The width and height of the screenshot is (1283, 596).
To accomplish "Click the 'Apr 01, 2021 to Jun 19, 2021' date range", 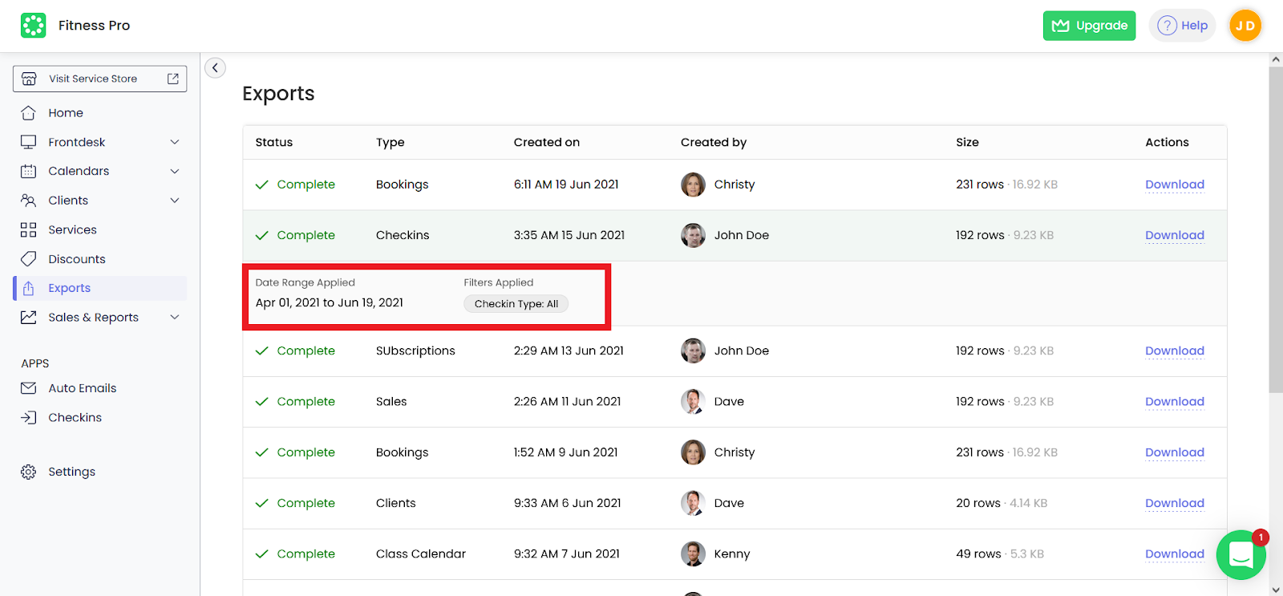I will [x=330, y=302].
